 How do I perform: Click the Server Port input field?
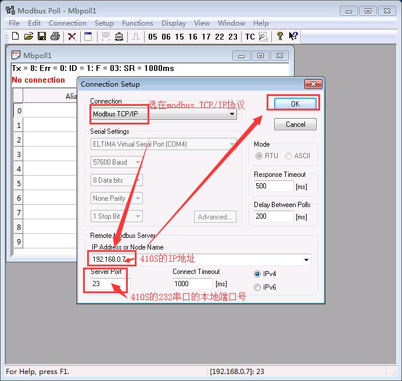pyautogui.click(x=109, y=284)
